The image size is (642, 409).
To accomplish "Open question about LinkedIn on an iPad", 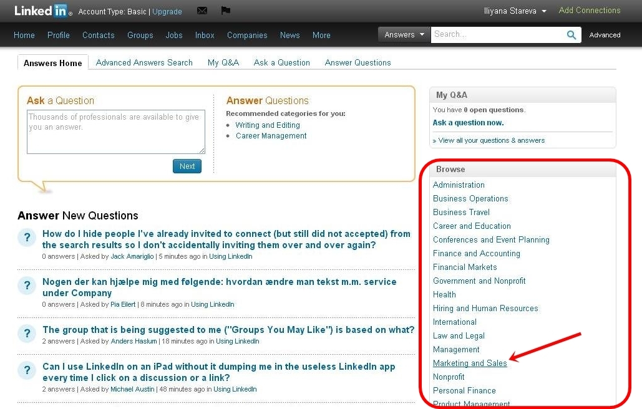I will click(218, 372).
